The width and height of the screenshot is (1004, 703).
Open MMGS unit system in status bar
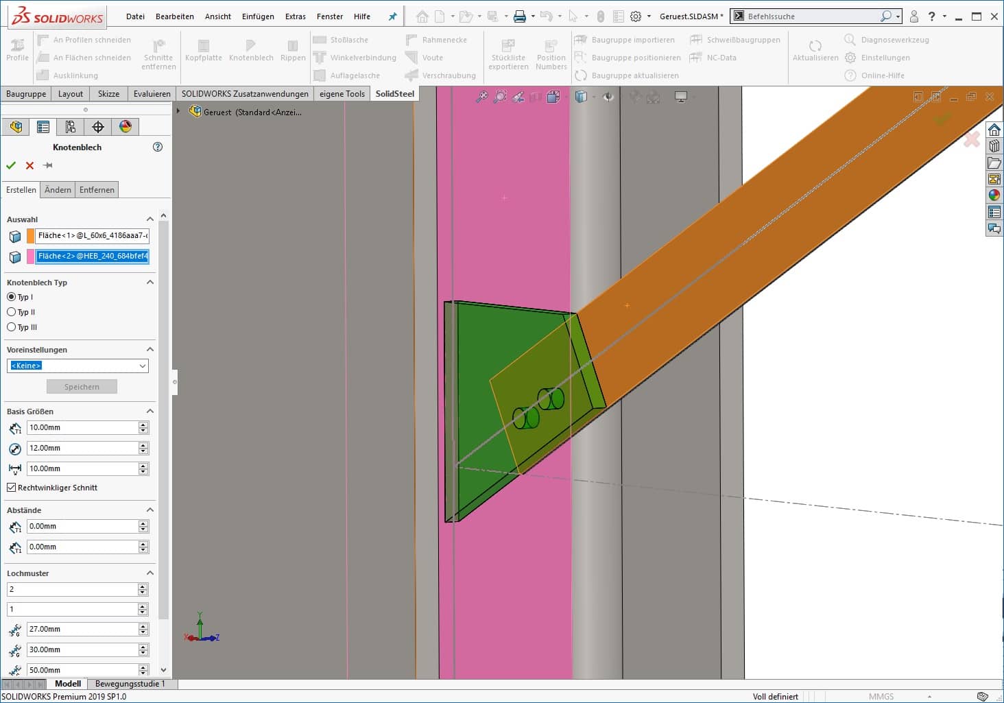coord(881,696)
